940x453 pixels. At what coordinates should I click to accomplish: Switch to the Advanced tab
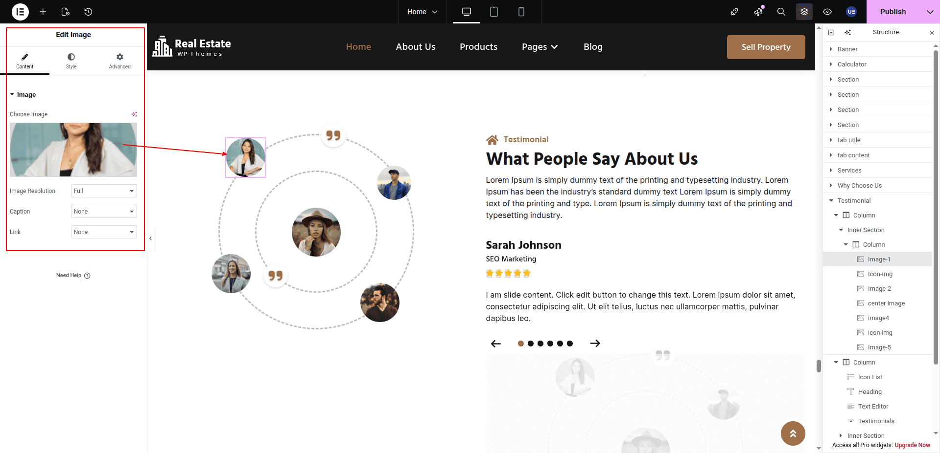[x=119, y=61]
